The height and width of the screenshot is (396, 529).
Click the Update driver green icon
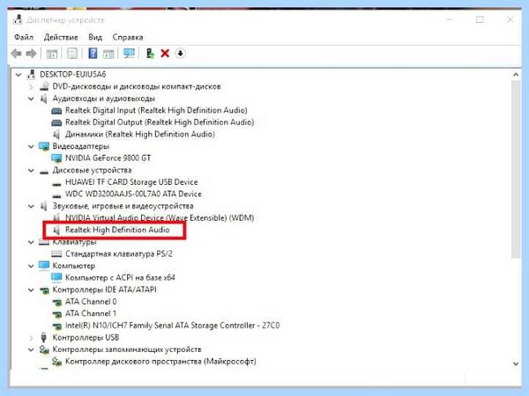point(150,53)
